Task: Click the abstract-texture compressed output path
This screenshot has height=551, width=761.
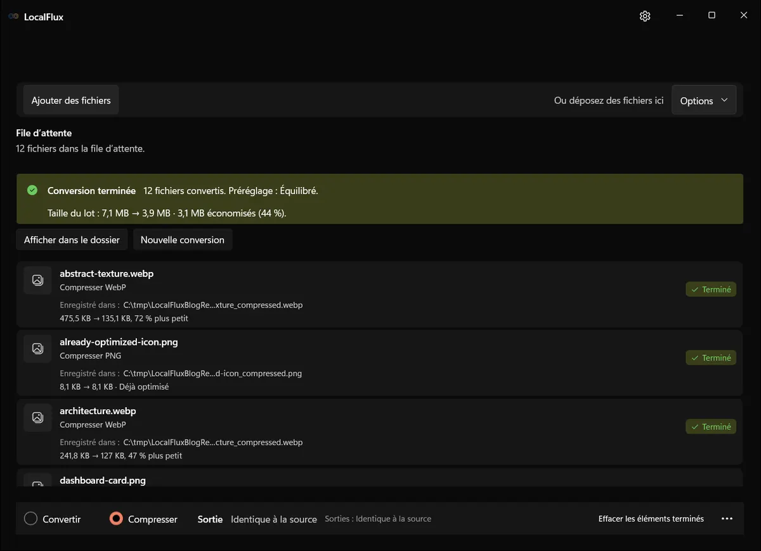Action: point(213,305)
